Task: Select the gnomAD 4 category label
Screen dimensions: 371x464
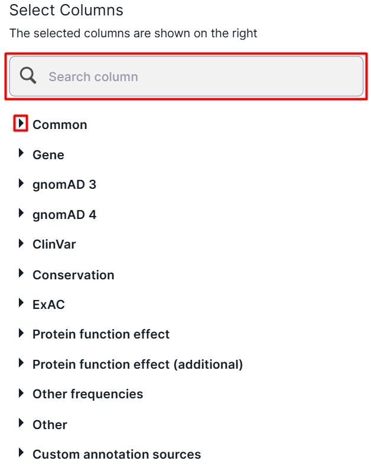Action: tap(64, 215)
